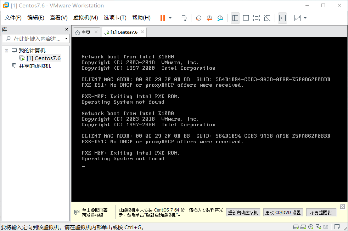The height and width of the screenshot is (231, 348).
Task: Open the snapshot manager wrench icon
Action: coord(220,18)
